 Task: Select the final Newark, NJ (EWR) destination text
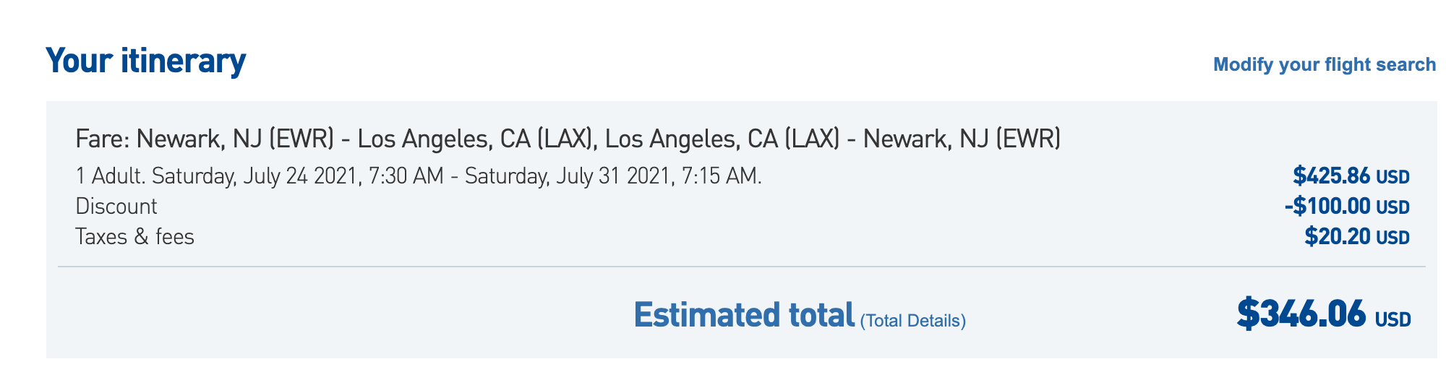pyautogui.click(x=962, y=138)
